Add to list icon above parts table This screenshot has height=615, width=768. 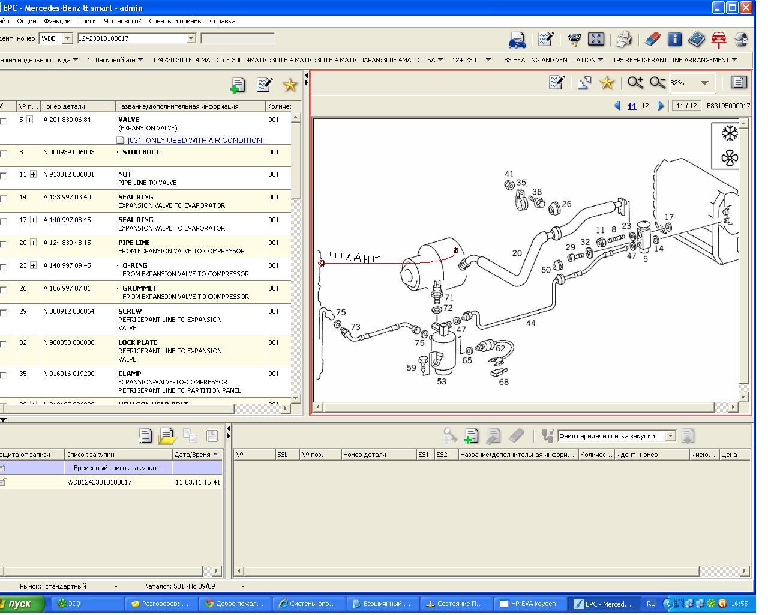tap(238, 85)
